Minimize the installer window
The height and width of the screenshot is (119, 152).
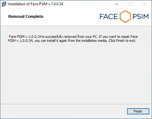click(117, 4)
